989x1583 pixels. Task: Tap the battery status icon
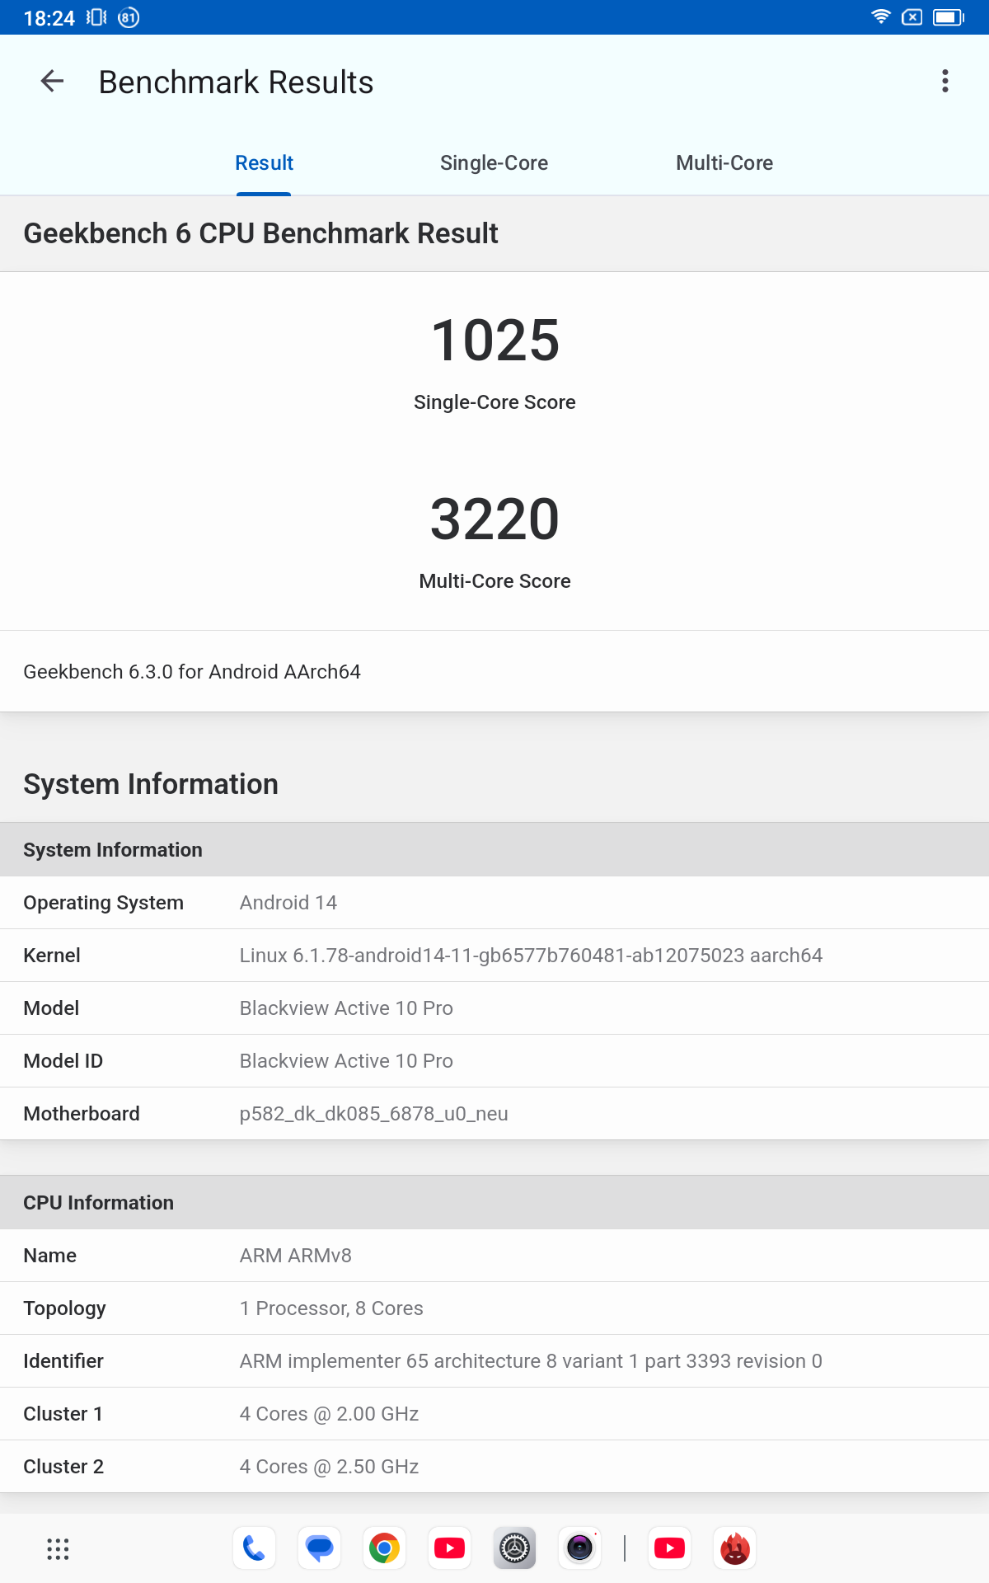(948, 17)
